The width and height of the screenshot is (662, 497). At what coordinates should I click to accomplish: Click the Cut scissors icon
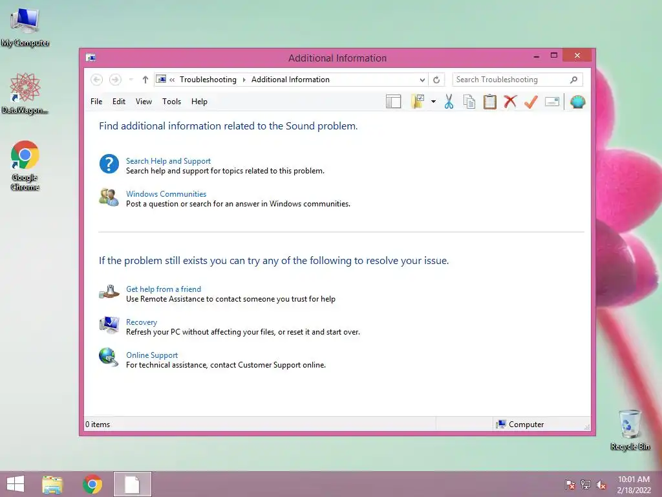(449, 102)
